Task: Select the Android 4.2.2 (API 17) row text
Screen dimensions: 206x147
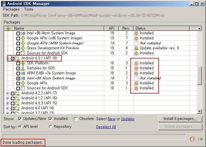Action: (x=39, y=93)
